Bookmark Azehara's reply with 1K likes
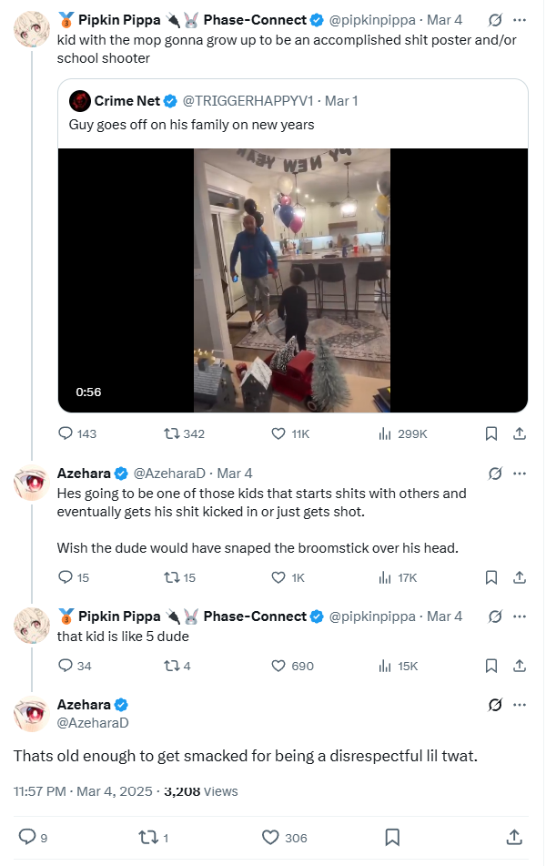 tap(490, 577)
